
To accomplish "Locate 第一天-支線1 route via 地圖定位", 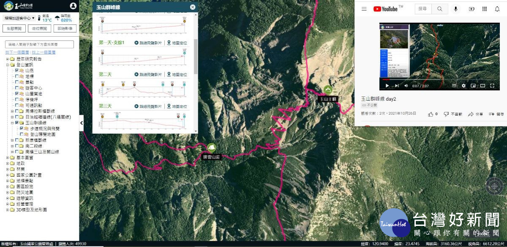I will point(177,43).
